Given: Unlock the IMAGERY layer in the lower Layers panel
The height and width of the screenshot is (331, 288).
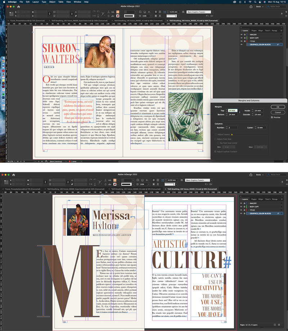Looking at the screenshot, I should click(x=244, y=203).
